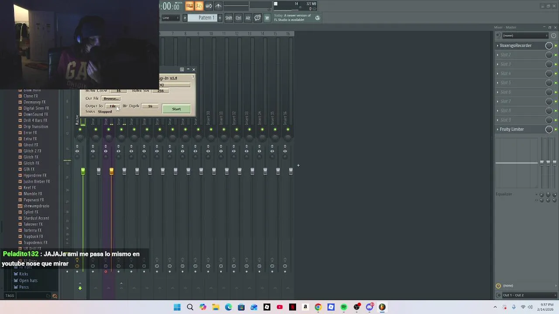Toggle the countdown before recording button

(x=199, y=6)
